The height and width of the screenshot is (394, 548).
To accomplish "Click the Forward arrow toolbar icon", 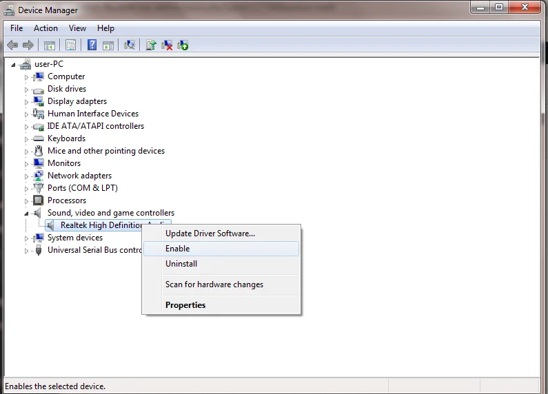I will pos(28,45).
